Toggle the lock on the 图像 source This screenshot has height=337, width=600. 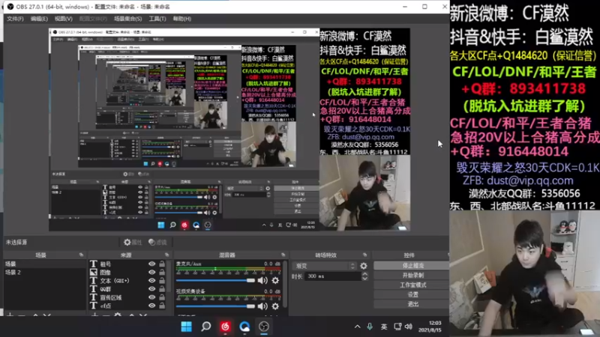click(x=162, y=273)
